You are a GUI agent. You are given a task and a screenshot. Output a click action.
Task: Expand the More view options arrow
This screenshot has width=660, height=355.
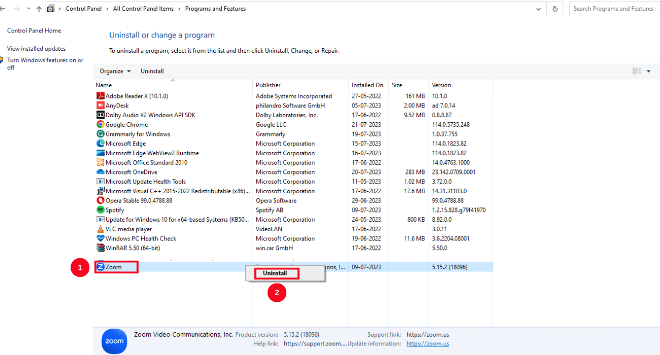click(648, 71)
